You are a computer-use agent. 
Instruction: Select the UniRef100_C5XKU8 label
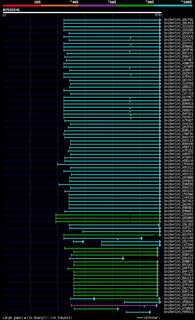(179, 164)
